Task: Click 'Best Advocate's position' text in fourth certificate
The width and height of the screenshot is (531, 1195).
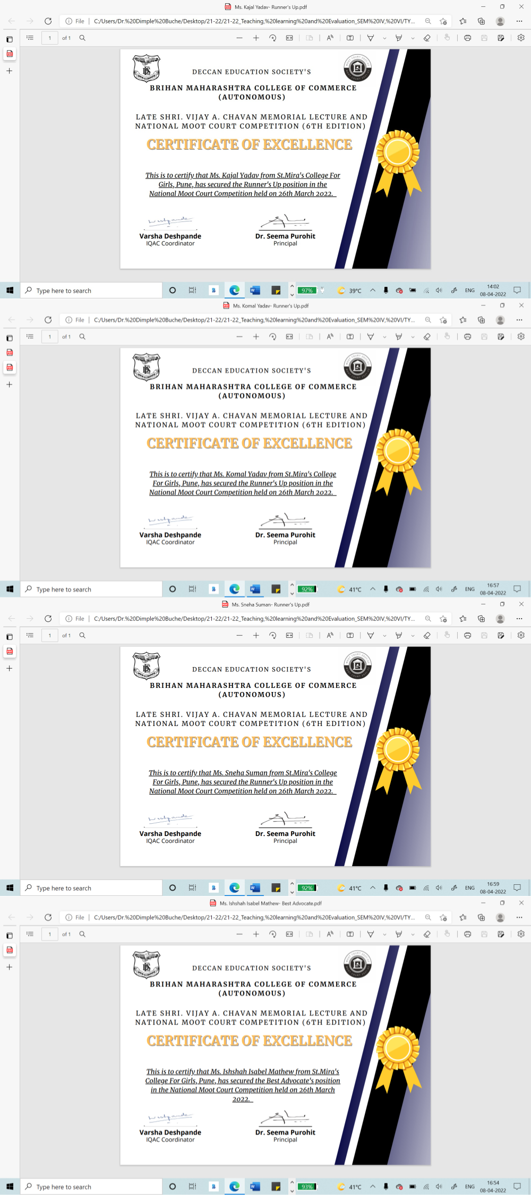Action: [304, 1081]
